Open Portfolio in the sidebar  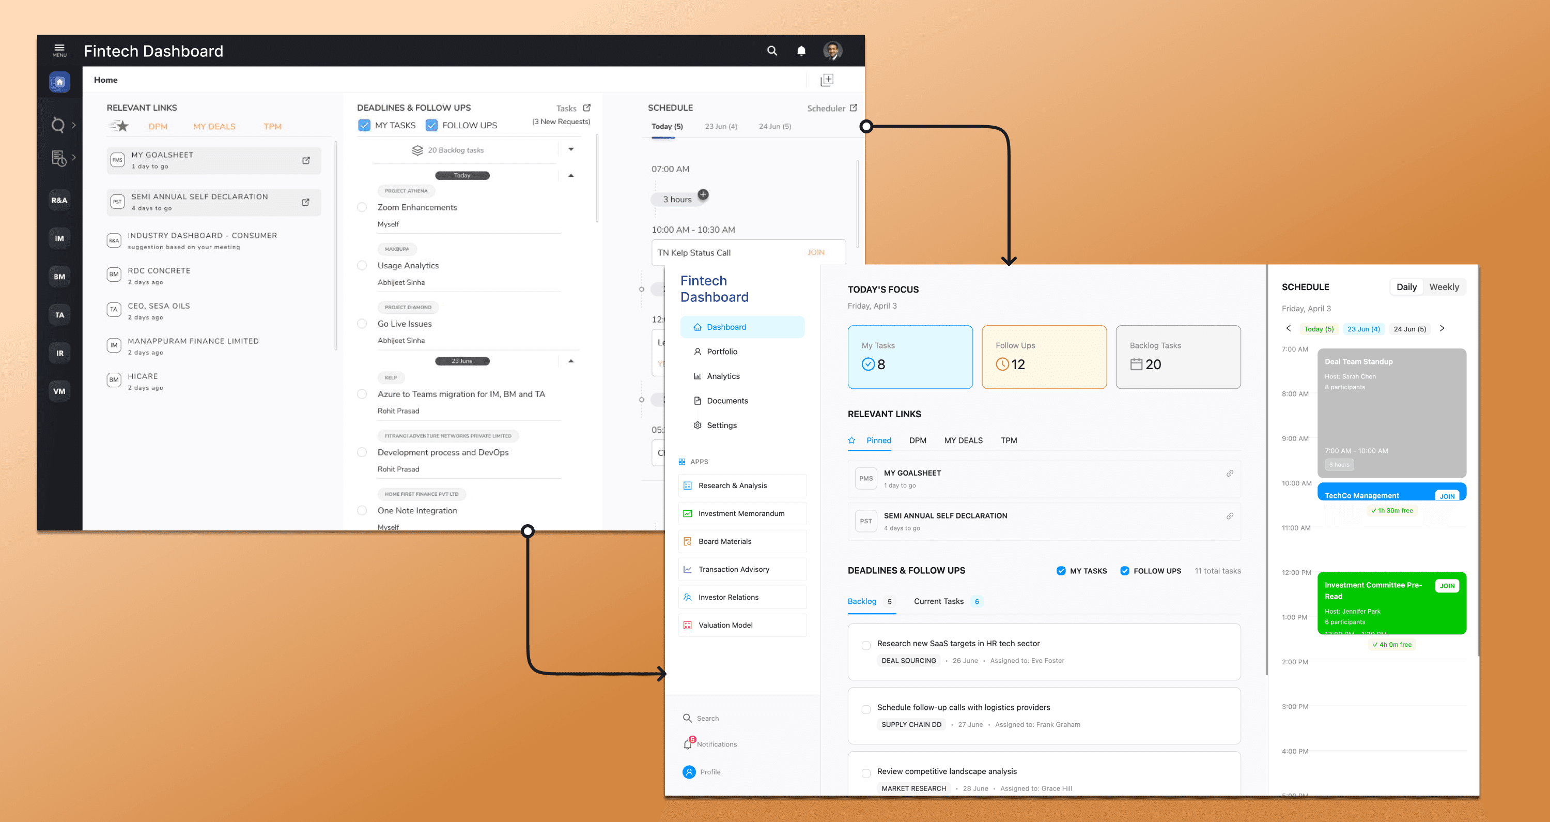(721, 352)
